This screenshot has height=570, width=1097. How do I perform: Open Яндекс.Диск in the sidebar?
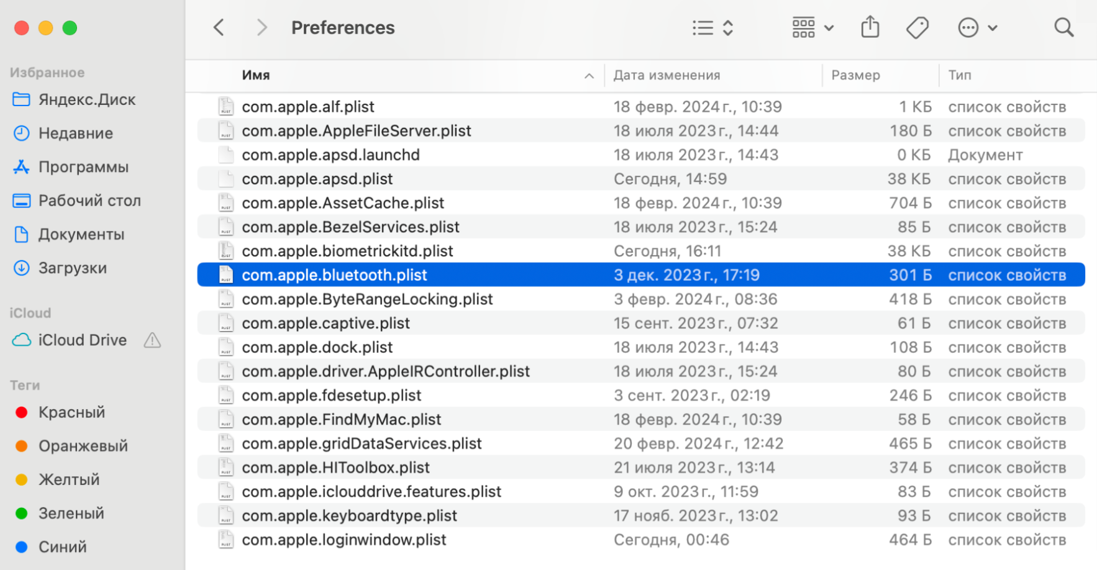pyautogui.click(x=87, y=99)
